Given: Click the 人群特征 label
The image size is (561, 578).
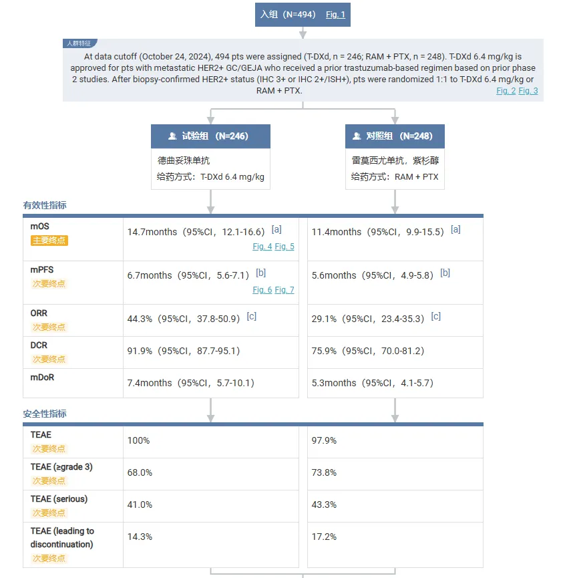Looking at the screenshot, I should (x=77, y=43).
